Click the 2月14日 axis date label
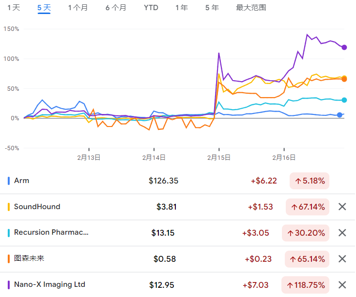Screen dimensions: 356x297 point(154,157)
